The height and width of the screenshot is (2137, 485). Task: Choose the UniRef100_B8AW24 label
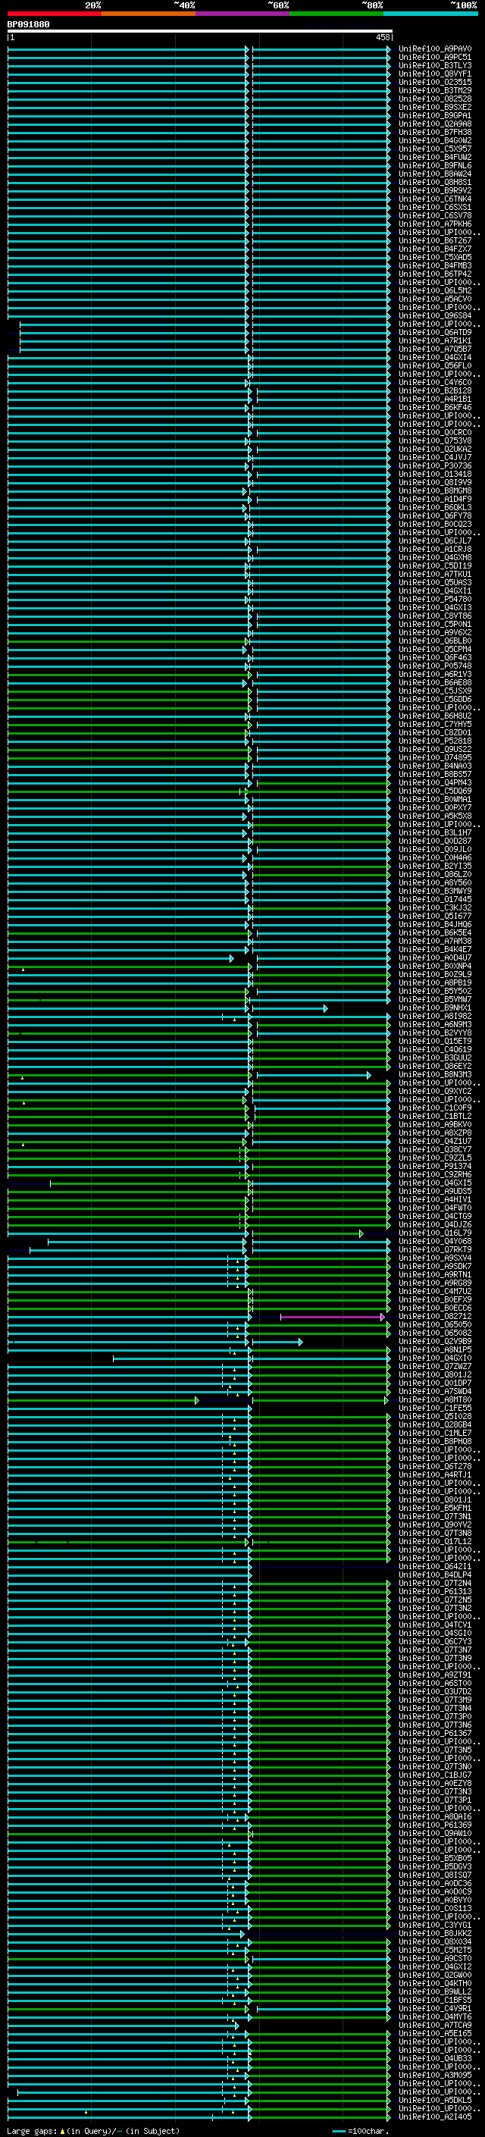[x=435, y=174]
